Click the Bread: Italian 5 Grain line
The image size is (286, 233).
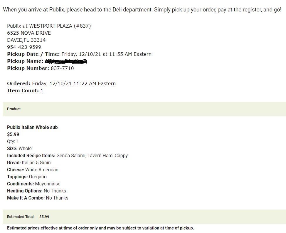(29, 163)
